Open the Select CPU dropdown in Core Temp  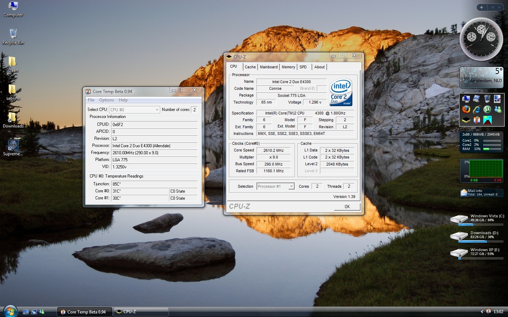click(x=134, y=110)
